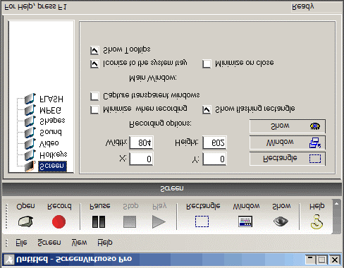Select the Rectangle toolbar icon
Image resolution: width=344 pixels, height=268 pixels.
coord(202,221)
